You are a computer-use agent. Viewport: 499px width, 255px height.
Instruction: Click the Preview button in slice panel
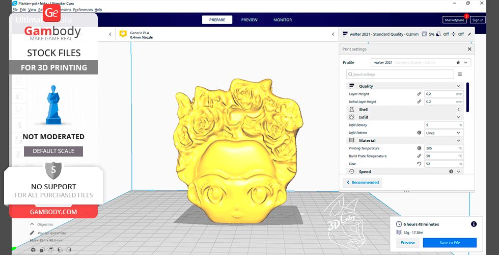point(408,243)
